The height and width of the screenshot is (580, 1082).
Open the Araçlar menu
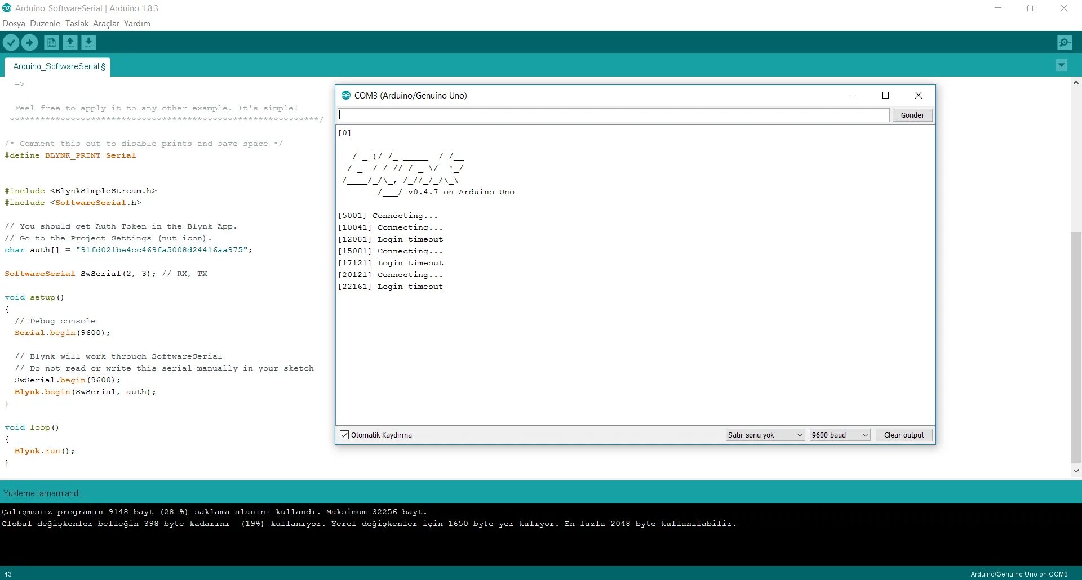(106, 24)
